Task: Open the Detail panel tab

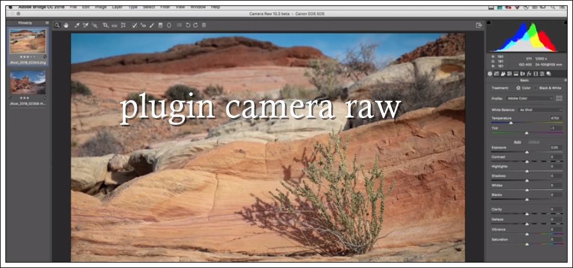Action: pyautogui.click(x=503, y=74)
